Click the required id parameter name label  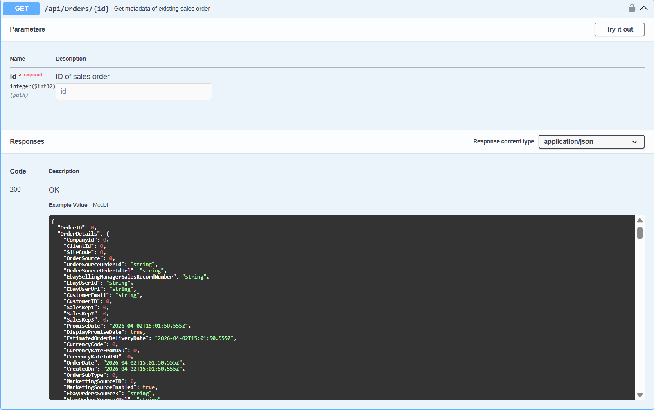pyautogui.click(x=13, y=77)
